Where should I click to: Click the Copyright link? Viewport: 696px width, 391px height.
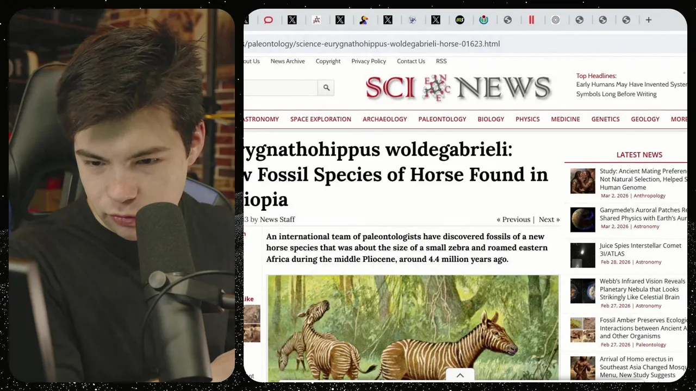pos(328,61)
